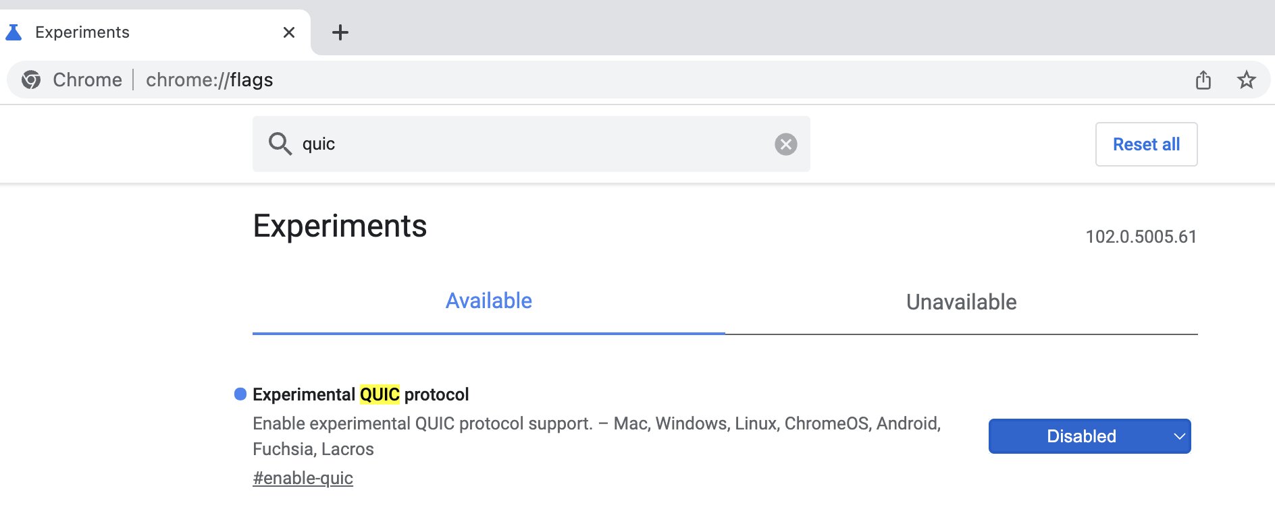The height and width of the screenshot is (507, 1275).
Task: Bookmark this page with the star icon
Action: click(1246, 80)
